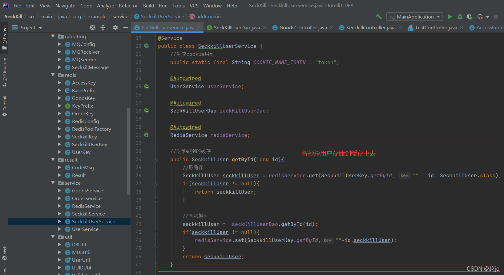Open the Web tool window
504x275 pixels.
pos(4,253)
